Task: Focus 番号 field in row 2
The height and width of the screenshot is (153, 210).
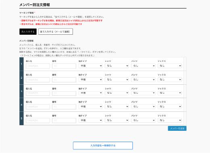Action: pyautogui.click(x=64, y=80)
